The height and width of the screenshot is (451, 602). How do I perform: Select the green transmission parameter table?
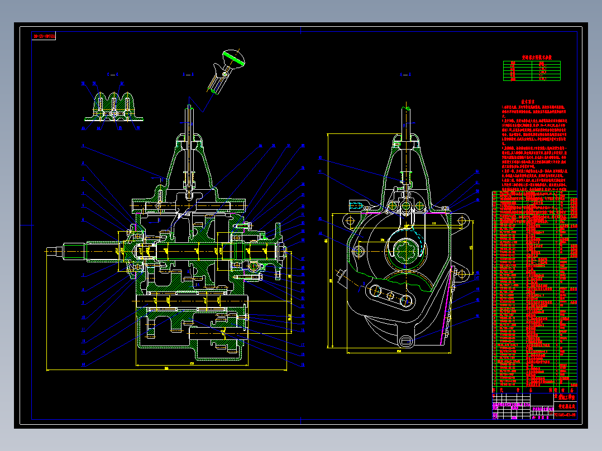[532, 71]
